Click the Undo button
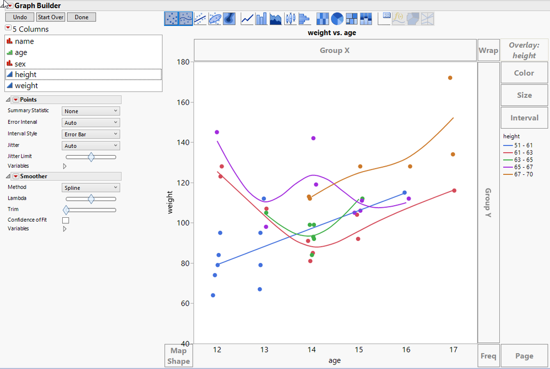The height and width of the screenshot is (369, 550). pyautogui.click(x=20, y=17)
